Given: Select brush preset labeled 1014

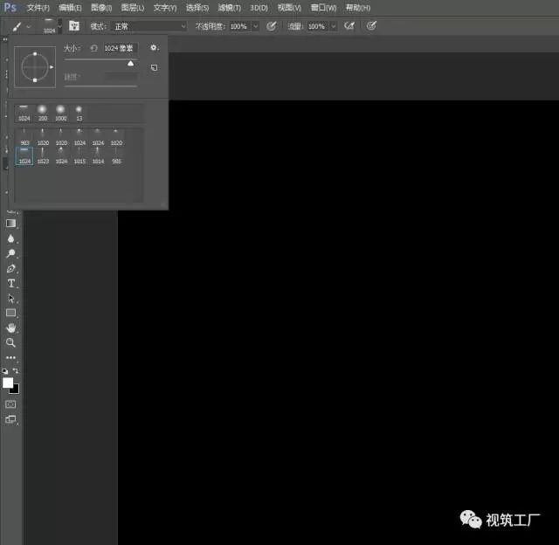Looking at the screenshot, I should pyautogui.click(x=98, y=156).
